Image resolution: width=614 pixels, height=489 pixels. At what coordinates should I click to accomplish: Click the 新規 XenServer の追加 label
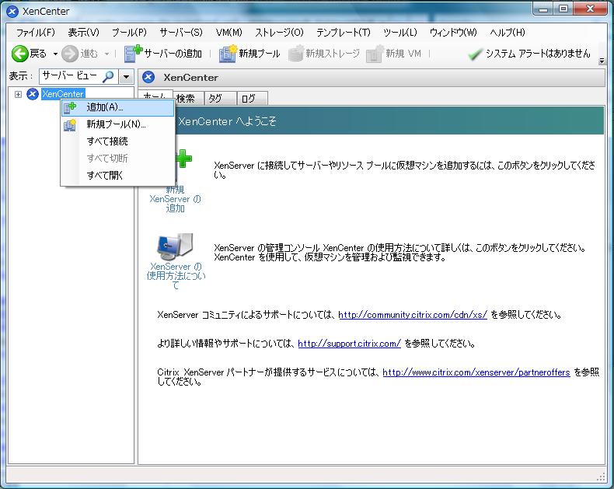tap(175, 199)
